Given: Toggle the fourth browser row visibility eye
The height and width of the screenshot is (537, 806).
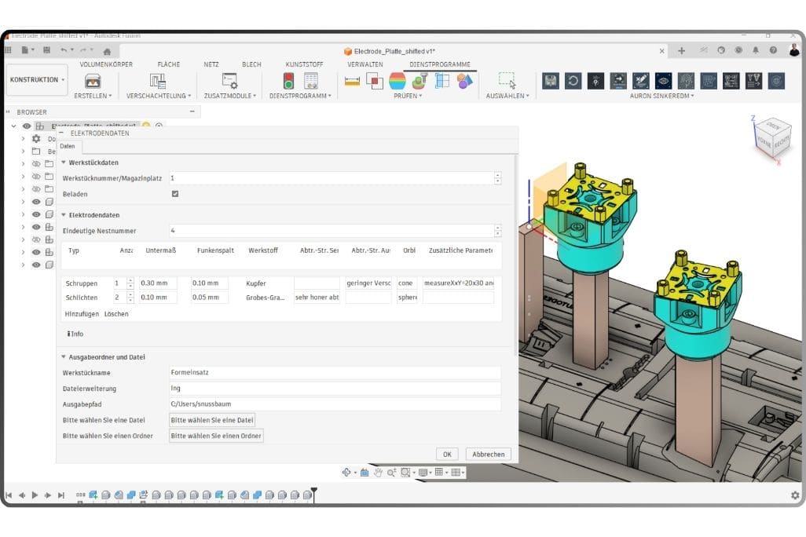Looking at the screenshot, I should (x=36, y=177).
